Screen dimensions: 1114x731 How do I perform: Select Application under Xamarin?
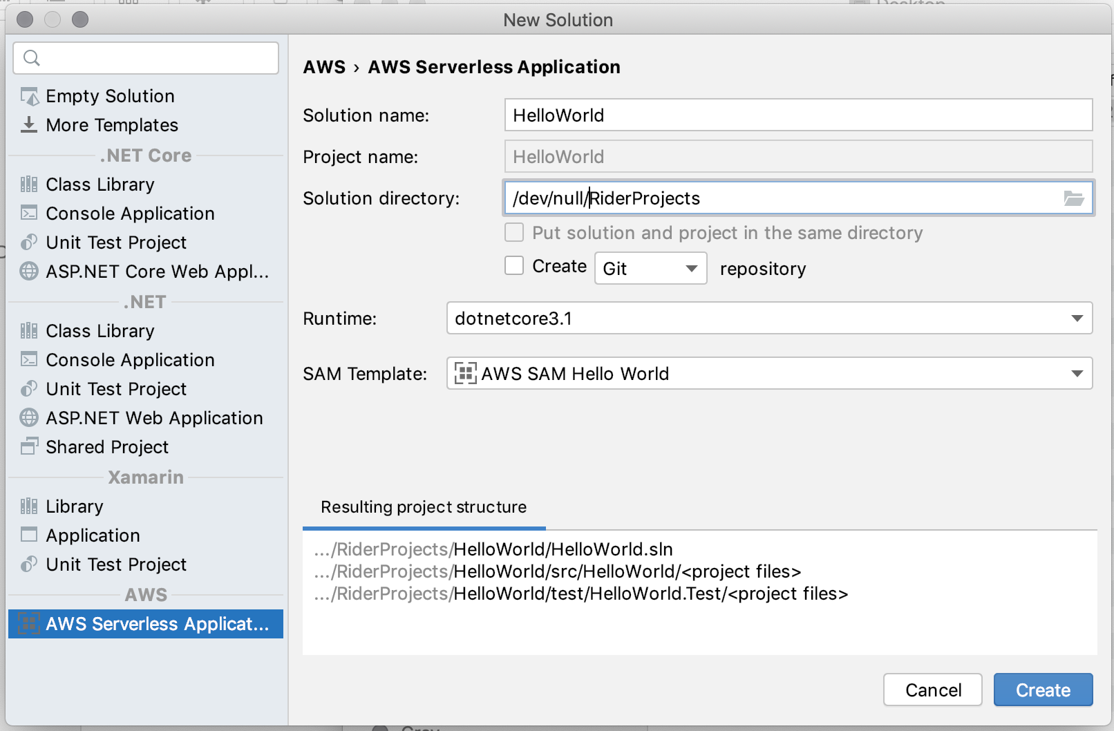point(146,535)
